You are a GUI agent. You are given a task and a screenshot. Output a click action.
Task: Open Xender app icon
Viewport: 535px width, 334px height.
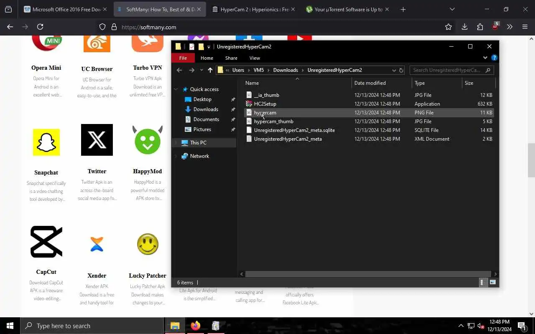pyautogui.click(x=97, y=243)
